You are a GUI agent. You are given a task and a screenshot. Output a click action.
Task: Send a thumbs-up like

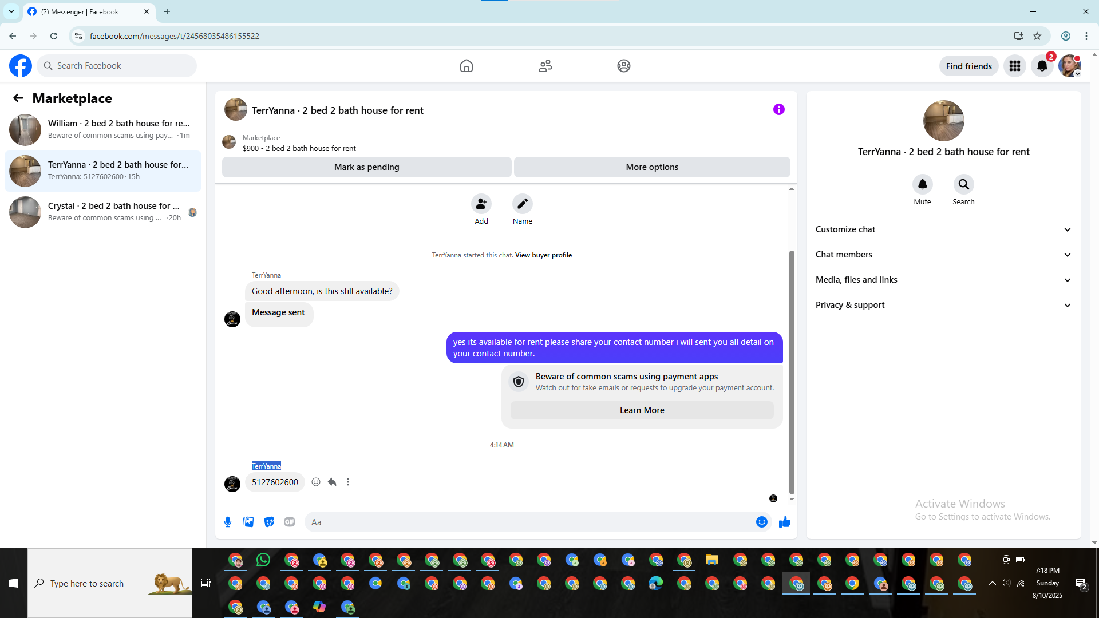click(x=784, y=522)
